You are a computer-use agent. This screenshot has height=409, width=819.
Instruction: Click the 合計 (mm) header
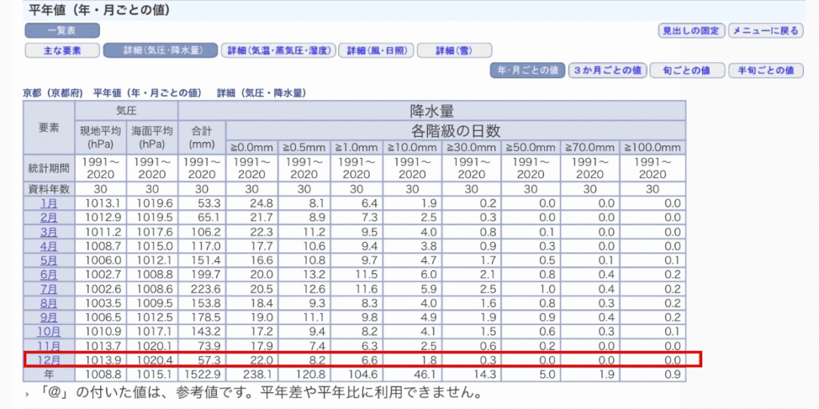[202, 137]
